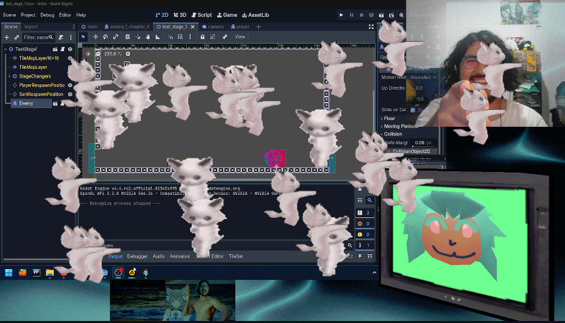
Task: Open snapping options three-dot menu
Action: [190, 37]
